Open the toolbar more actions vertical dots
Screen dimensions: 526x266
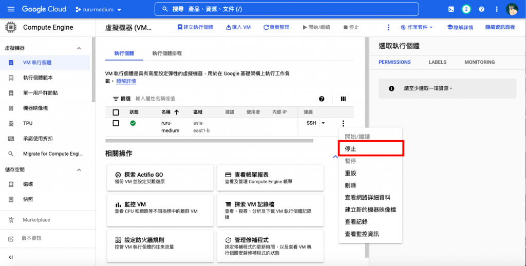tap(388, 27)
